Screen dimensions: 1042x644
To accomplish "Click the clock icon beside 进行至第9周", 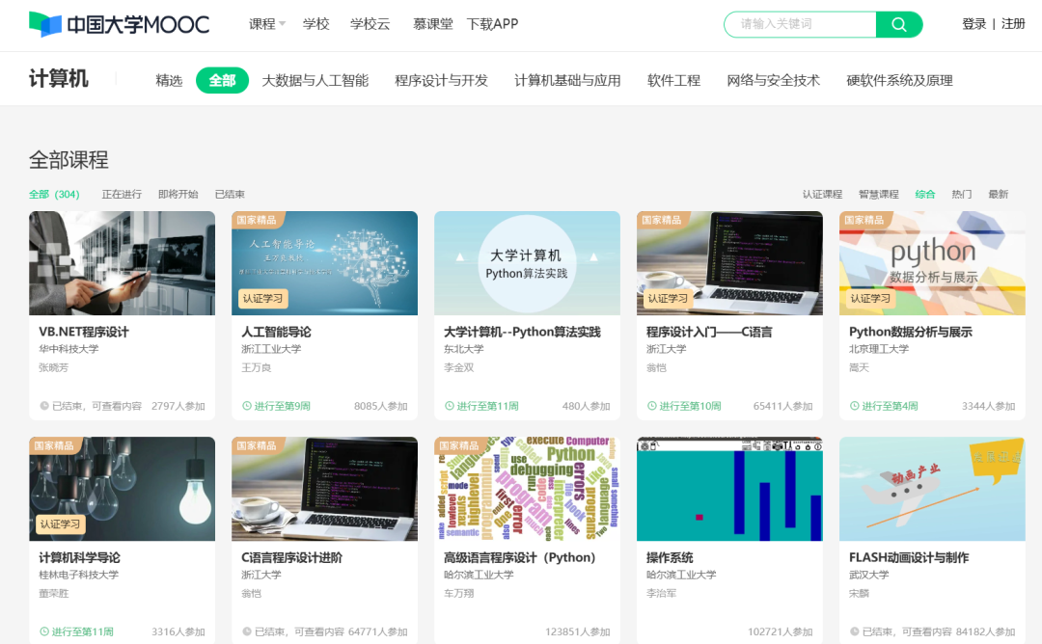I will click(247, 406).
